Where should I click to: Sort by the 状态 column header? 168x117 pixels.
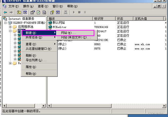124,19
